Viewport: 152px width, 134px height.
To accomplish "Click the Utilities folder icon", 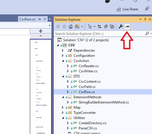I will [70, 118].
